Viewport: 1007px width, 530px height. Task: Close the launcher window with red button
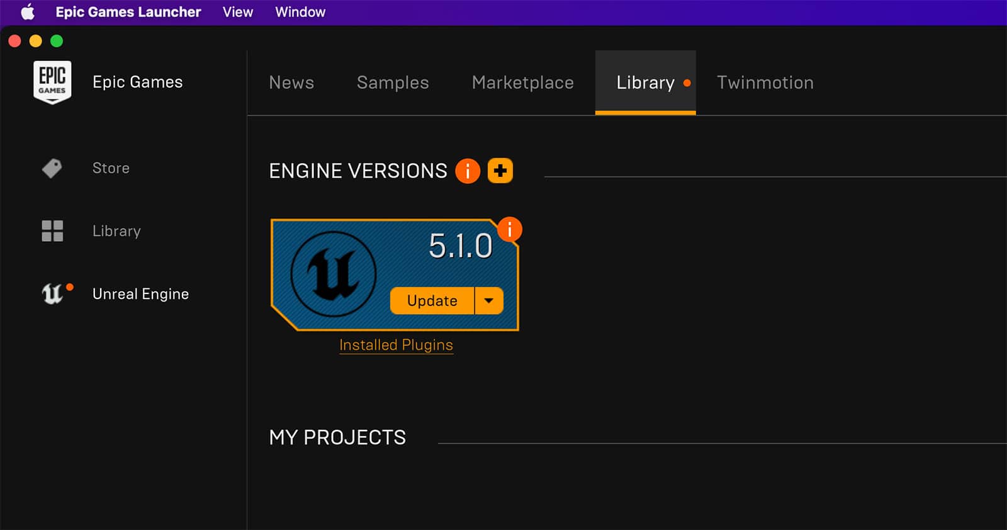15,41
